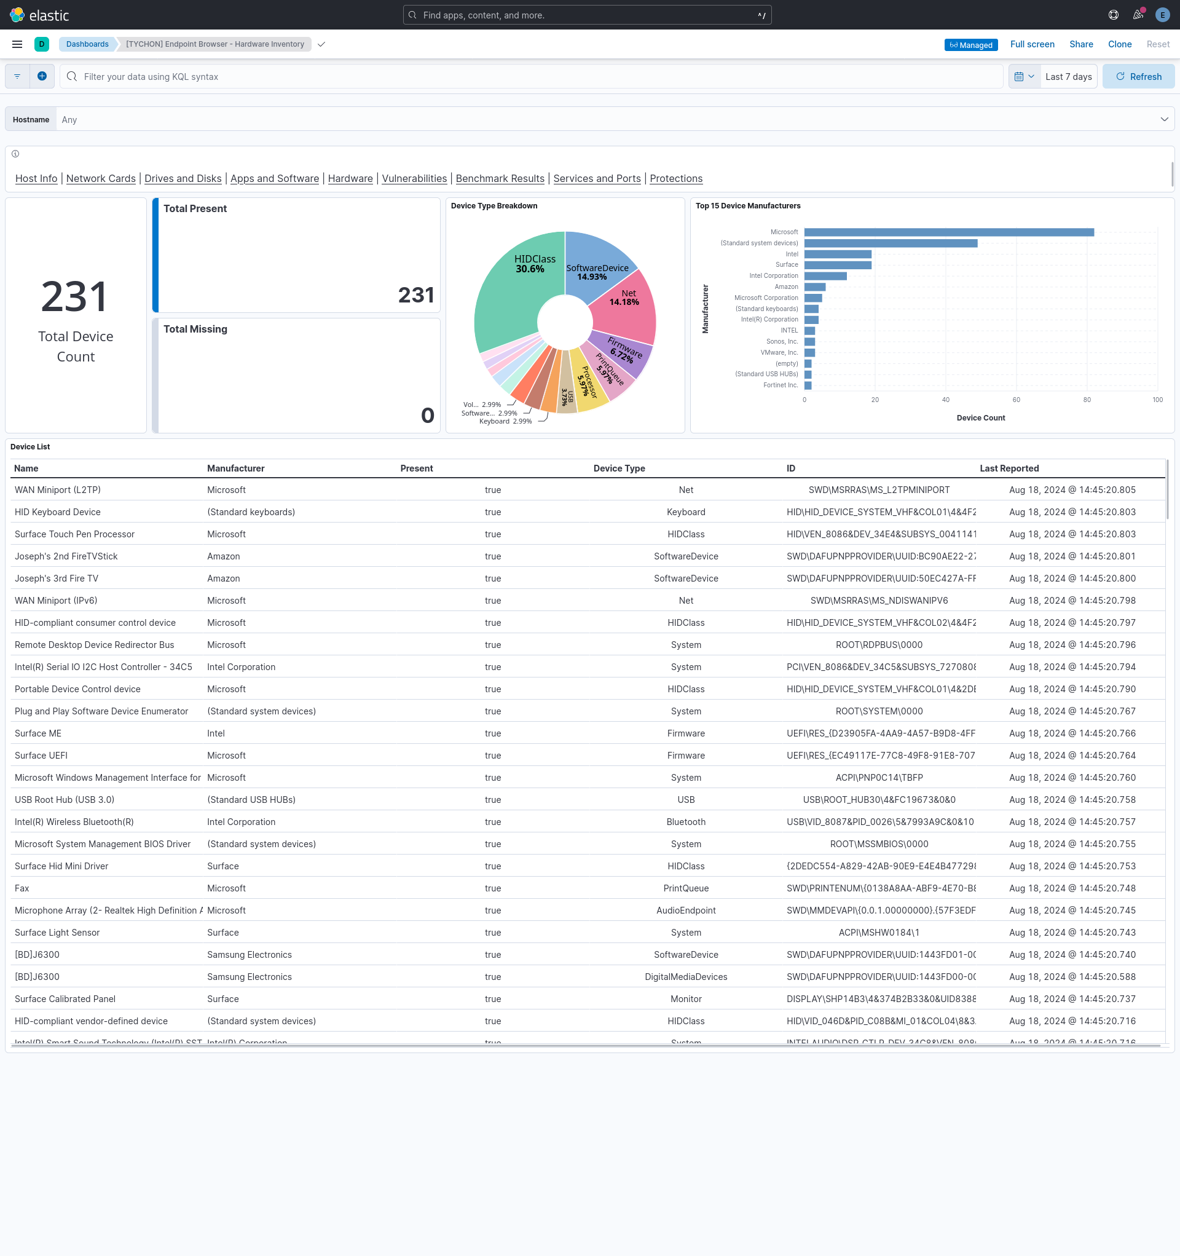
Task: Click the Total Missing metric 0
Action: point(428,415)
